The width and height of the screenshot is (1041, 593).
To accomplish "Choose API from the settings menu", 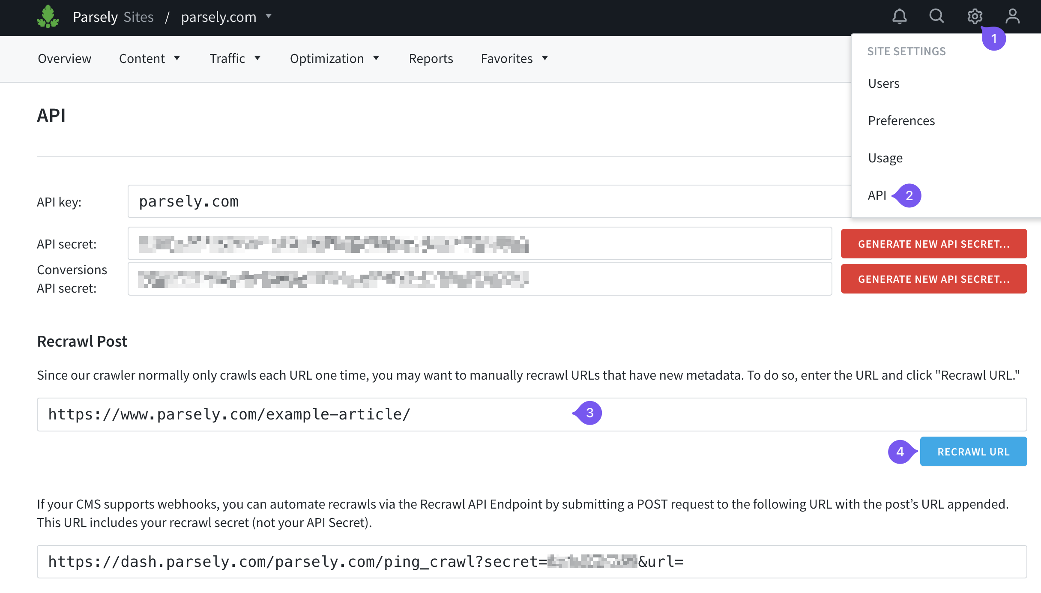I will pos(876,195).
